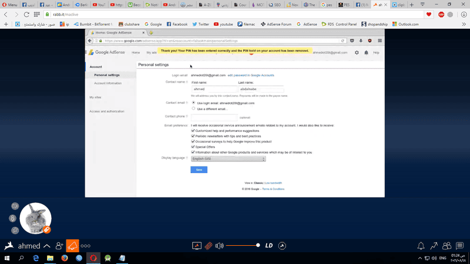470x264 pixels.
Task: Open the Opera Menu button
Action: tap(9, 5)
